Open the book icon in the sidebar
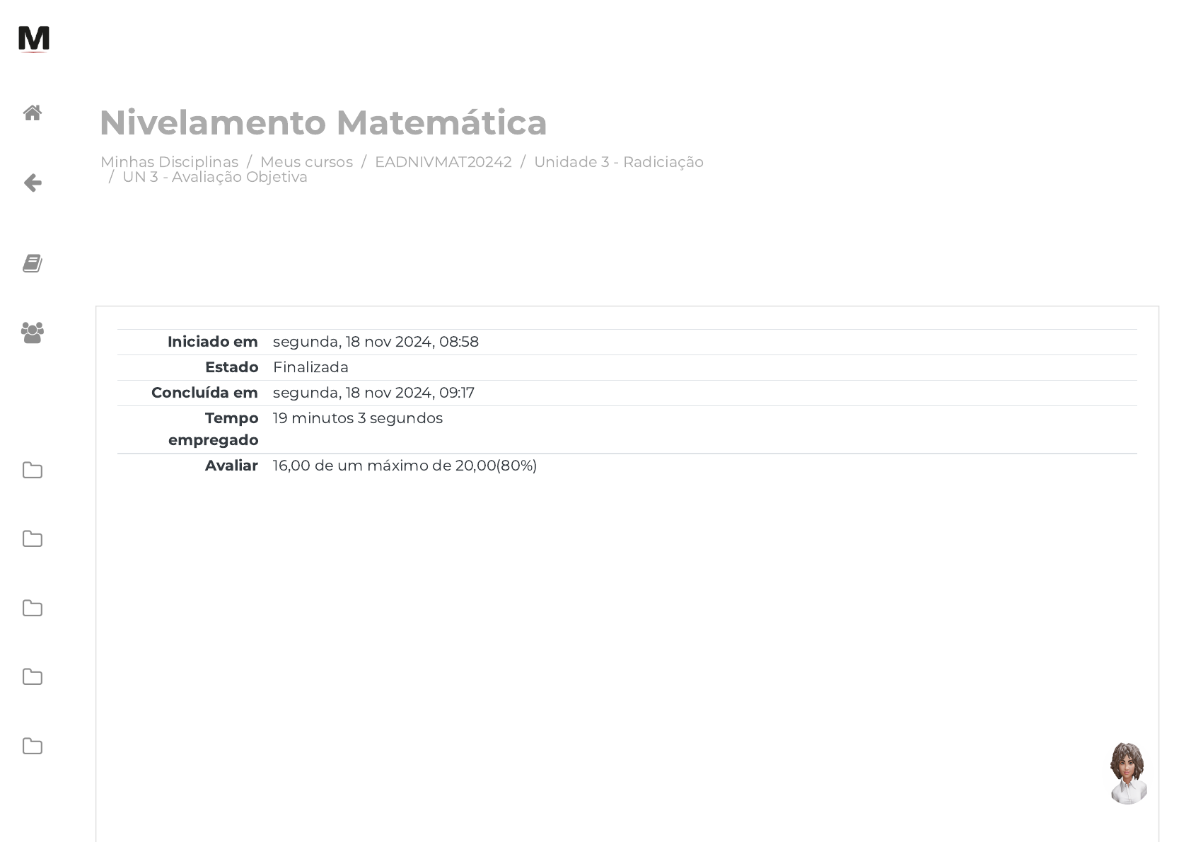 point(33,263)
